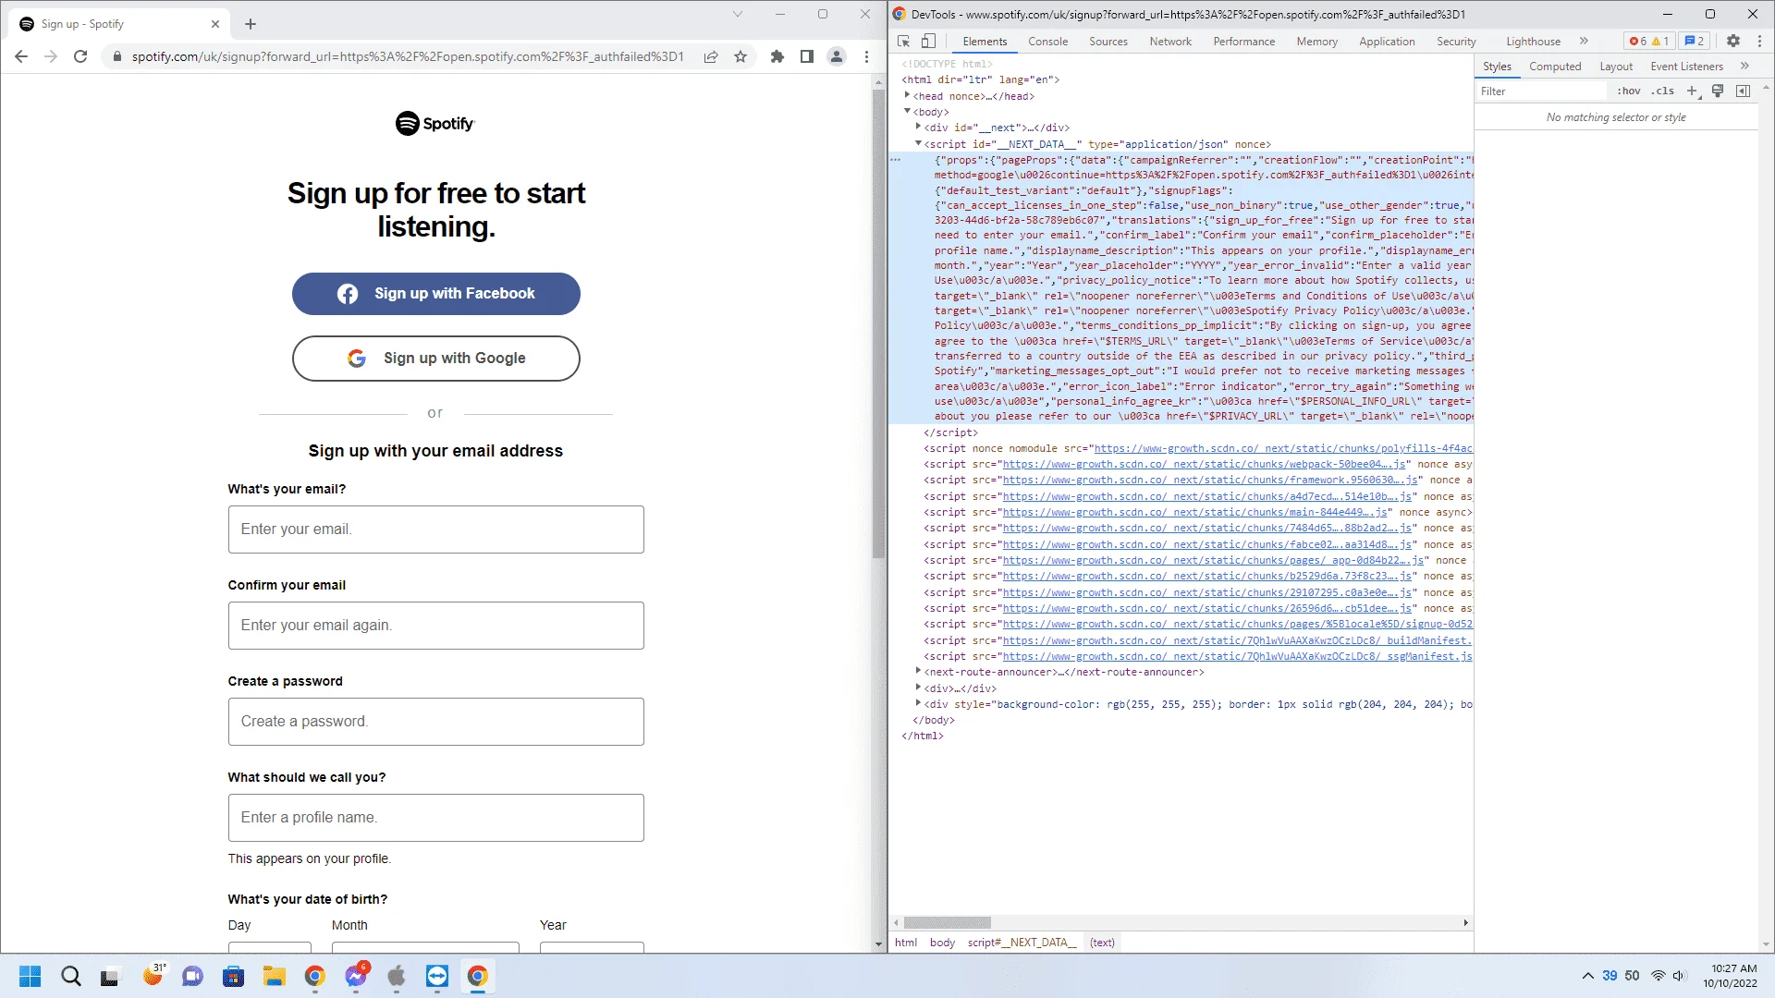Open DevTools settings gear
Image resolution: width=1775 pixels, height=998 pixels.
pyautogui.click(x=1733, y=42)
